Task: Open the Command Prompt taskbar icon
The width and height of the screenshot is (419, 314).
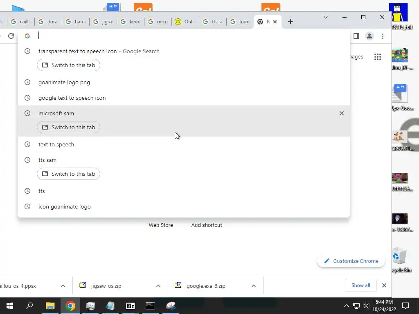Action: [x=150, y=306]
